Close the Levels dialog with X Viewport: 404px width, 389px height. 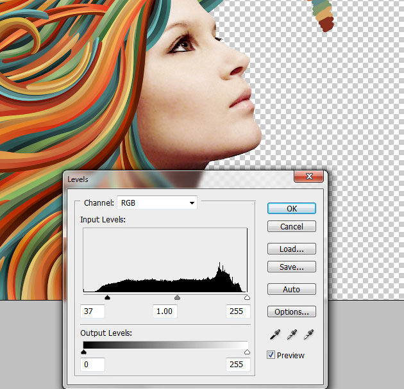[x=308, y=176]
